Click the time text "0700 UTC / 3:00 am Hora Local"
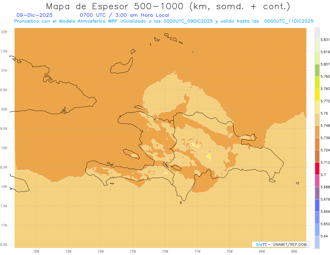330x255 pixels. pos(124,15)
